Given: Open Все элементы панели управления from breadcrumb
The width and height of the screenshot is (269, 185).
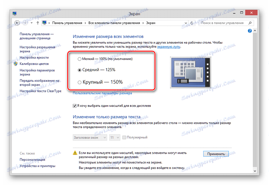Looking at the screenshot, I should pos(114,23).
